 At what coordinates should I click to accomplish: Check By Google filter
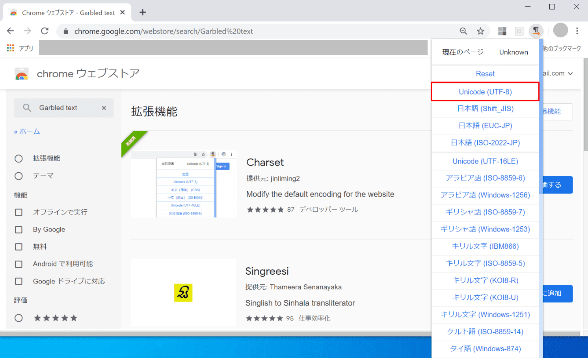click(x=19, y=229)
